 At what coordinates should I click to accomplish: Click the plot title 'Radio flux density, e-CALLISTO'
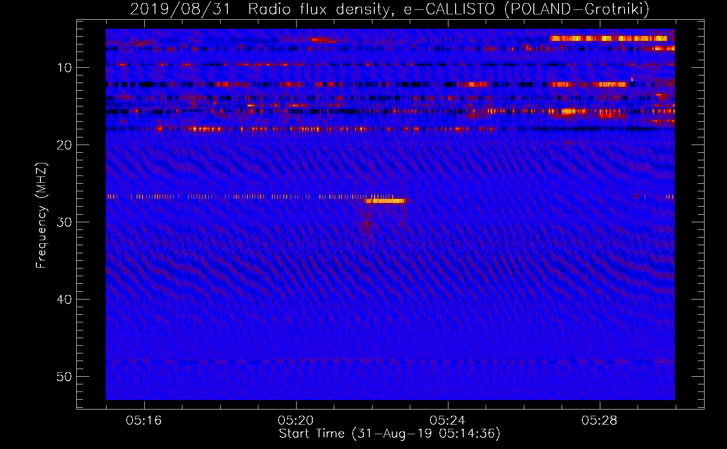(371, 9)
